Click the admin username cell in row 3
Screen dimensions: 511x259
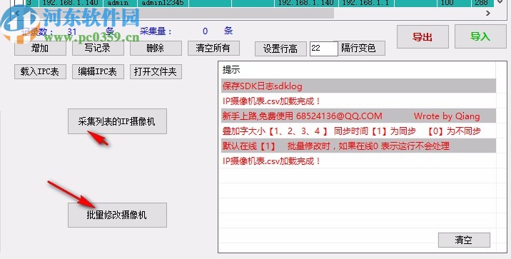click(120, 3)
